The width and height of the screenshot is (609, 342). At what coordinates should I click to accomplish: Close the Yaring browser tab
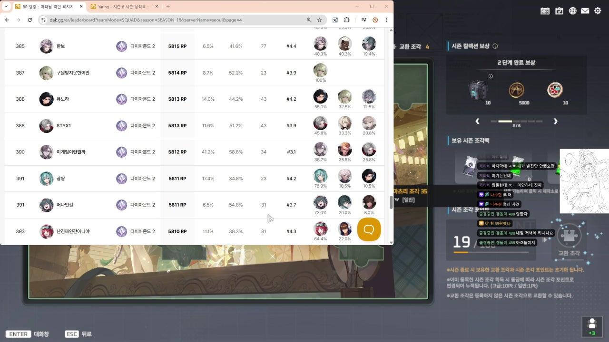[156, 7]
